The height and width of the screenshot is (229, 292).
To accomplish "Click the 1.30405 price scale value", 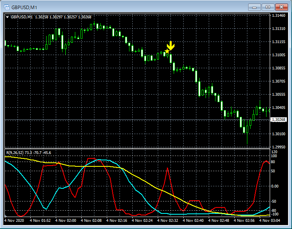I will click(x=278, y=108).
